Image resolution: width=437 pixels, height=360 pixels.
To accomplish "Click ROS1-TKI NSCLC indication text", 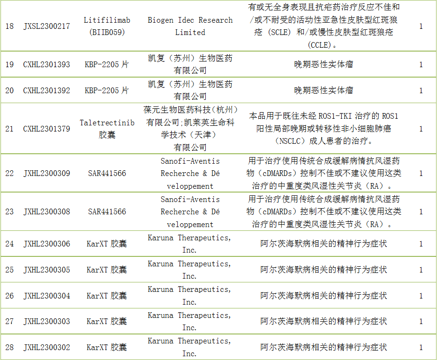I will tap(324, 129).
